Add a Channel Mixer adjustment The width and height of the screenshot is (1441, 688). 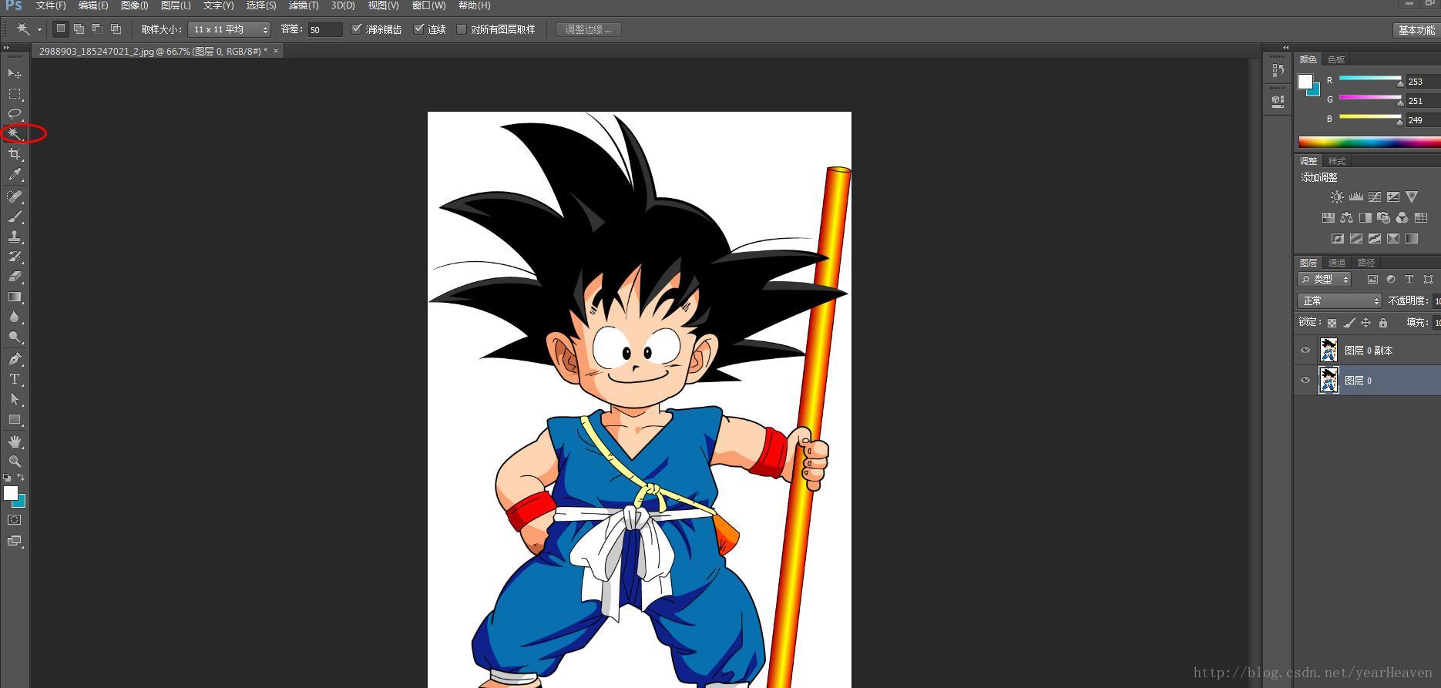(x=1402, y=218)
